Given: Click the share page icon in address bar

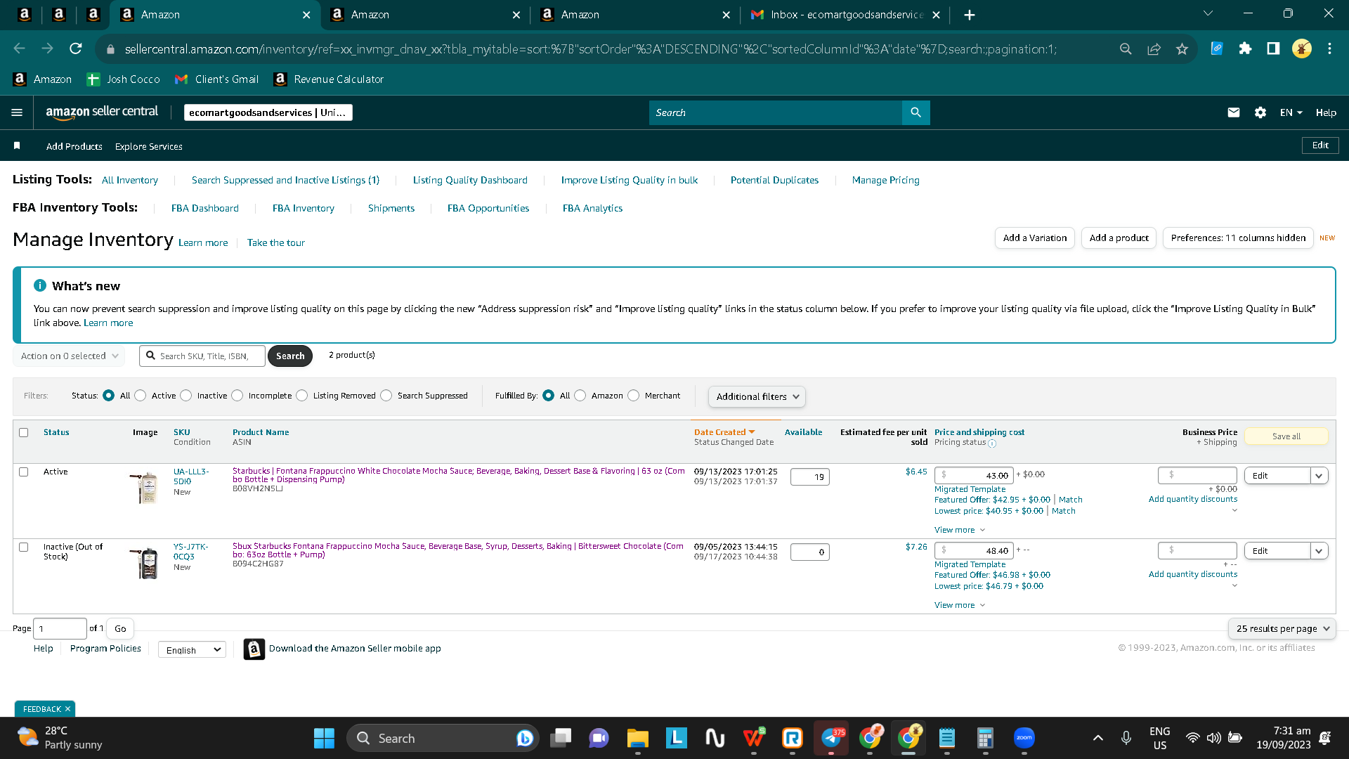Looking at the screenshot, I should point(1154,48).
